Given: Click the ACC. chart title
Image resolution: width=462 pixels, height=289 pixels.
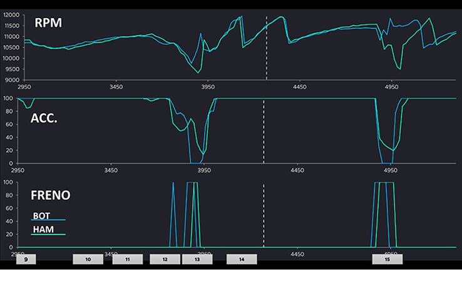Looking at the screenshot, I should click(44, 118).
